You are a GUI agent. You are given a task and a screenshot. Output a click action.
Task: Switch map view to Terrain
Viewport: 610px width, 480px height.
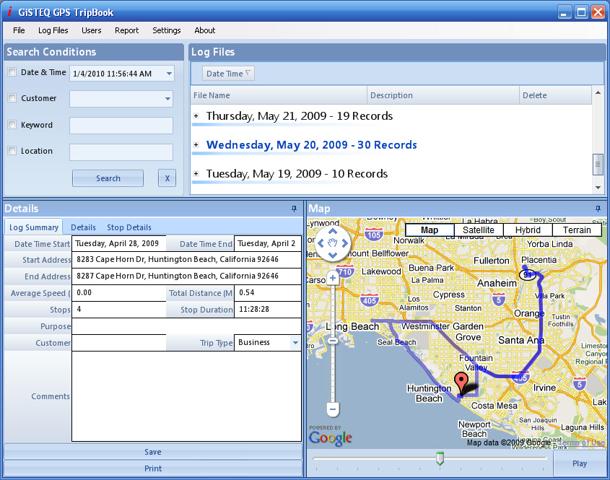coord(577,230)
